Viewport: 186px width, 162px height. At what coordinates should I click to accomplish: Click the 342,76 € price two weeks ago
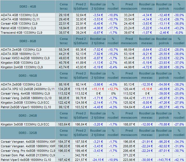pos(81,155)
